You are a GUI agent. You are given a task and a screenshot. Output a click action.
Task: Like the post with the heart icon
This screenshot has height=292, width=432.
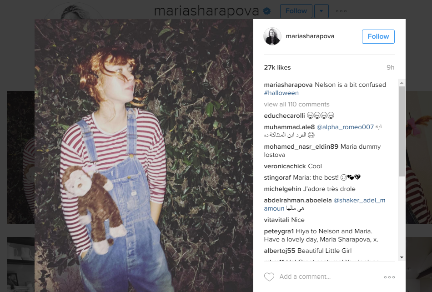pyautogui.click(x=269, y=277)
